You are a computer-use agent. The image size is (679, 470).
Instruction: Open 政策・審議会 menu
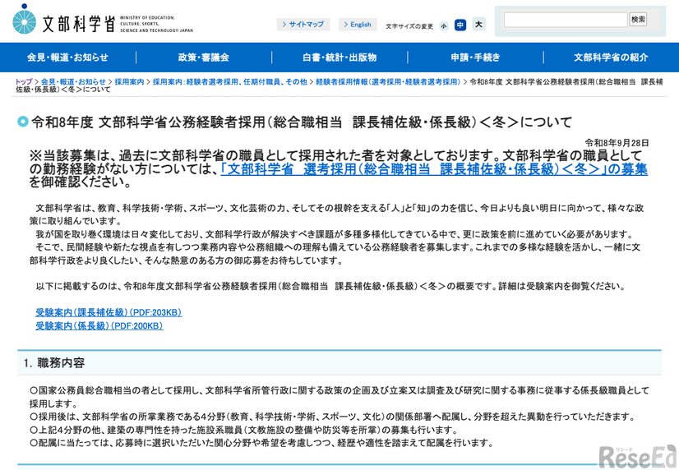[x=204, y=58]
